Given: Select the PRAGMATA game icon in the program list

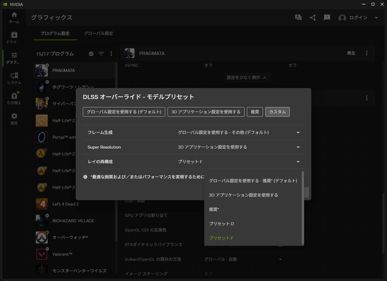Looking at the screenshot, I should click(42, 70).
